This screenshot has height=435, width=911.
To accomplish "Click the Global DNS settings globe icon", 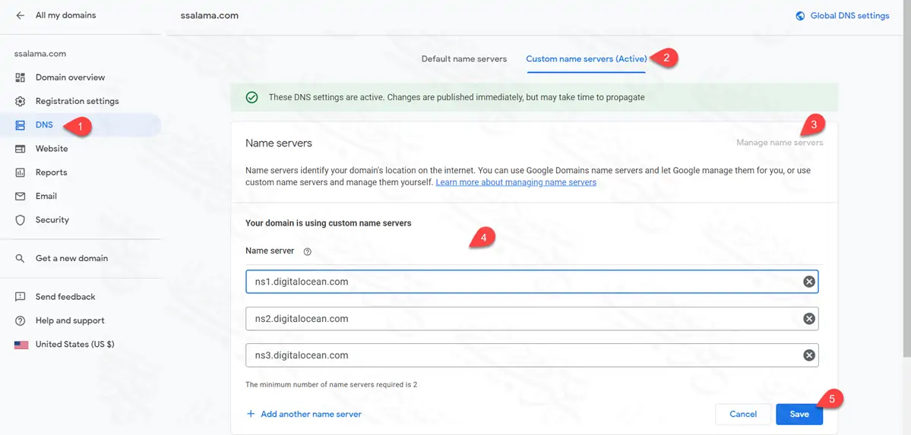I will tap(800, 16).
